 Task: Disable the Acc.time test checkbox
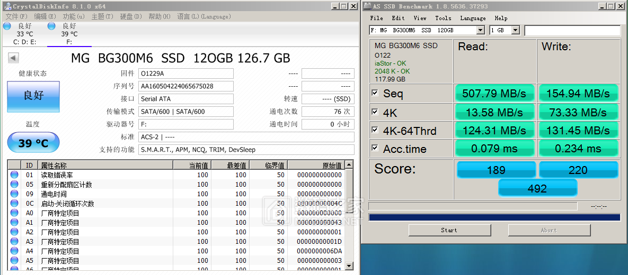[375, 149]
